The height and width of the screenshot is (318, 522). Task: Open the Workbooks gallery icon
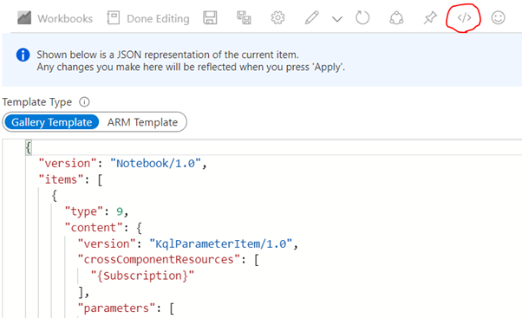click(x=24, y=18)
